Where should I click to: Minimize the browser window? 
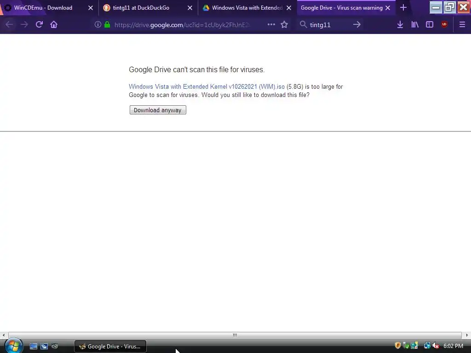[x=436, y=7]
